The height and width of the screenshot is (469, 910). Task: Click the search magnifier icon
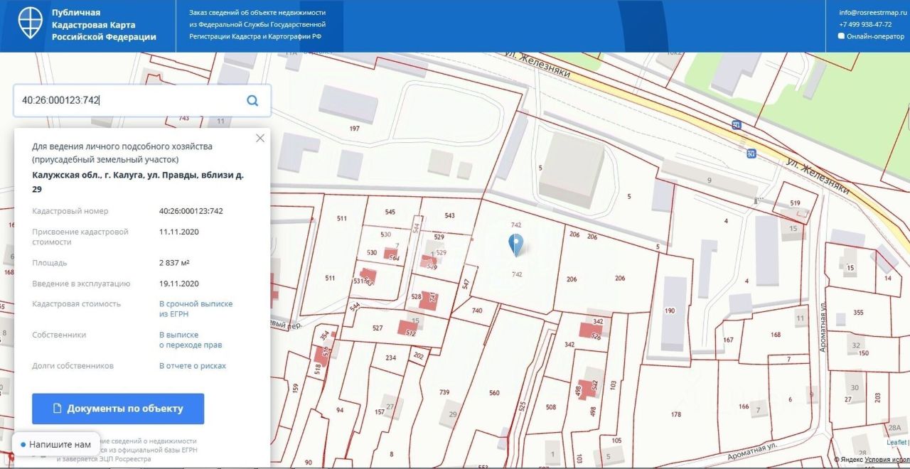[252, 100]
